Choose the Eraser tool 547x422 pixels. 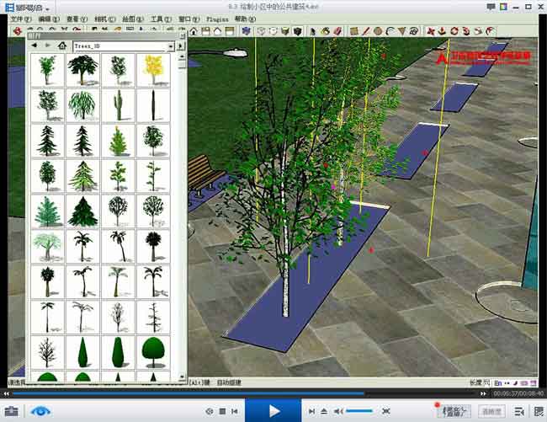pyautogui.click(x=337, y=31)
